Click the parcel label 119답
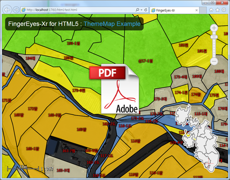 [x=133, y=175]
